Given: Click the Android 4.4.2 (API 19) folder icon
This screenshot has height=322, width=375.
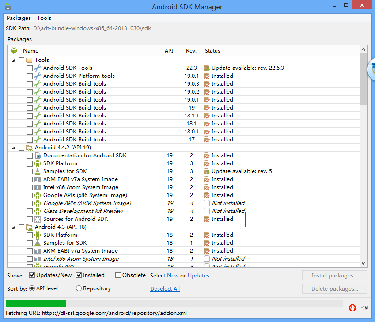Looking at the screenshot, I should pos(29,148).
